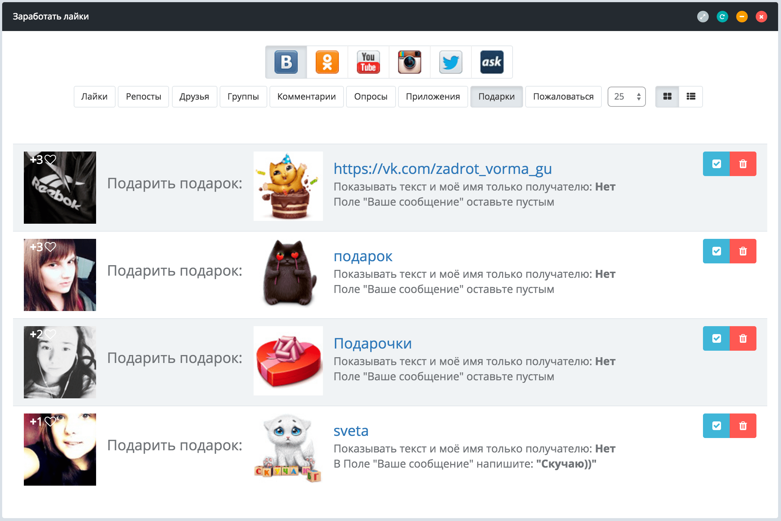Open the items-per-page dropdown showing 25
The image size is (781, 521).
(x=627, y=96)
